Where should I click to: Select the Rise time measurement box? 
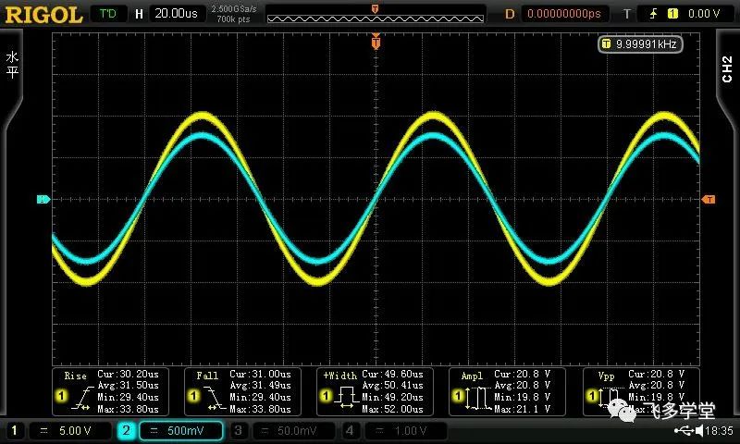pos(108,391)
